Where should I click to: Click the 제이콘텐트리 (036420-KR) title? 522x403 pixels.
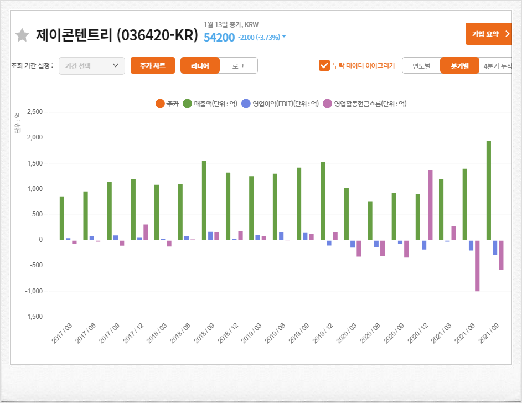[117, 35]
